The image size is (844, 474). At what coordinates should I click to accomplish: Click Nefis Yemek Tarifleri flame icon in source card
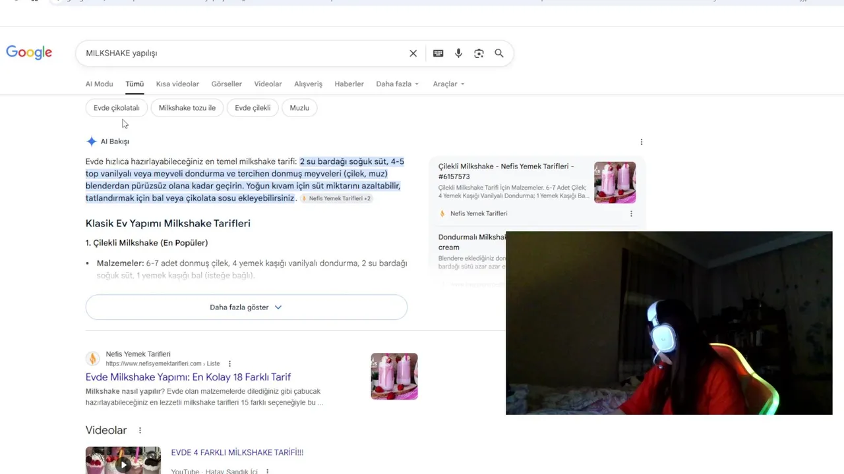442,213
